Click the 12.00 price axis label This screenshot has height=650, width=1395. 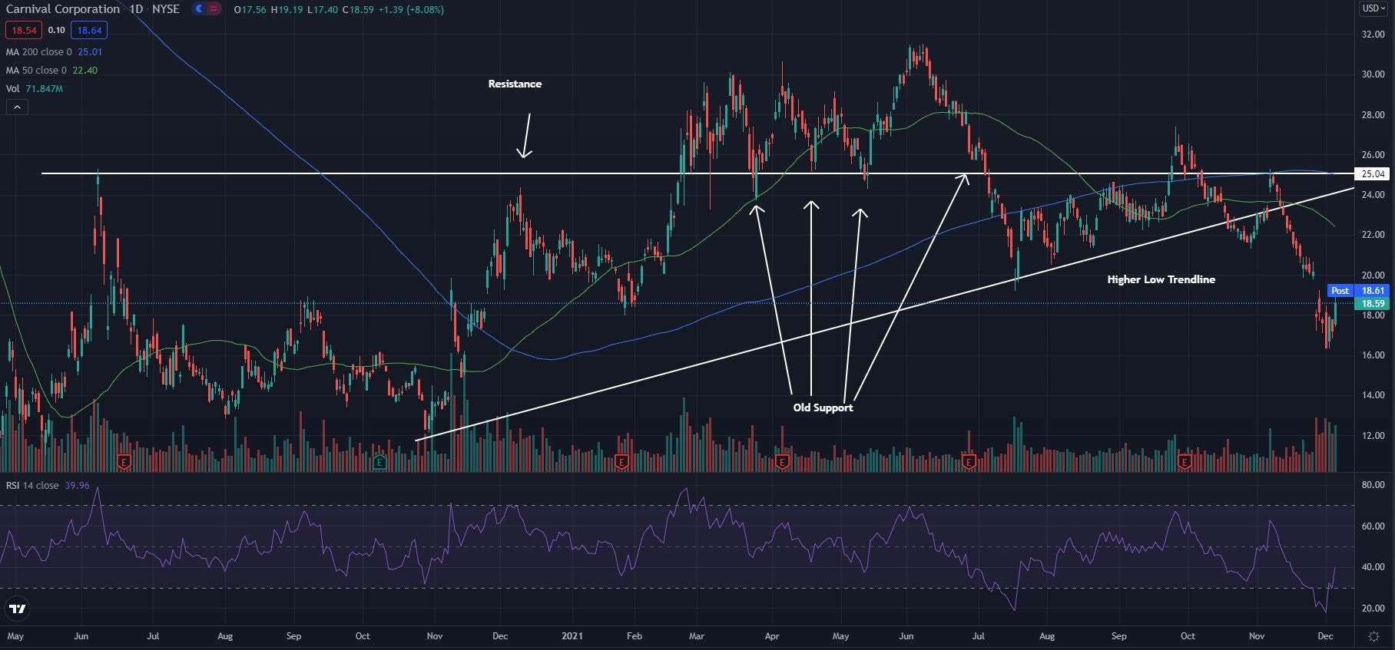click(x=1373, y=436)
